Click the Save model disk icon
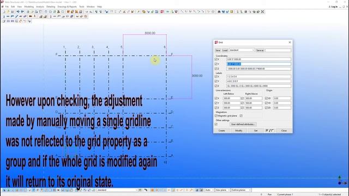The height and width of the screenshot is (196, 349). (12, 11)
